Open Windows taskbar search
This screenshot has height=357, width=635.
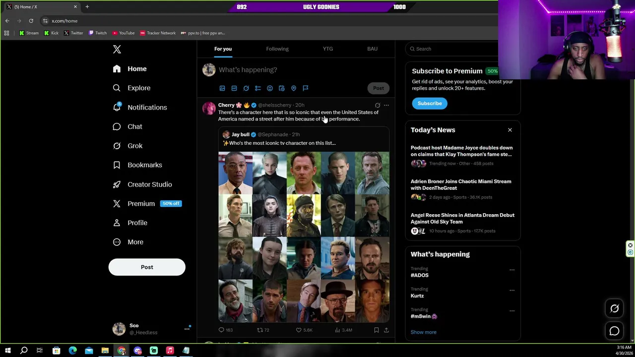(23, 351)
